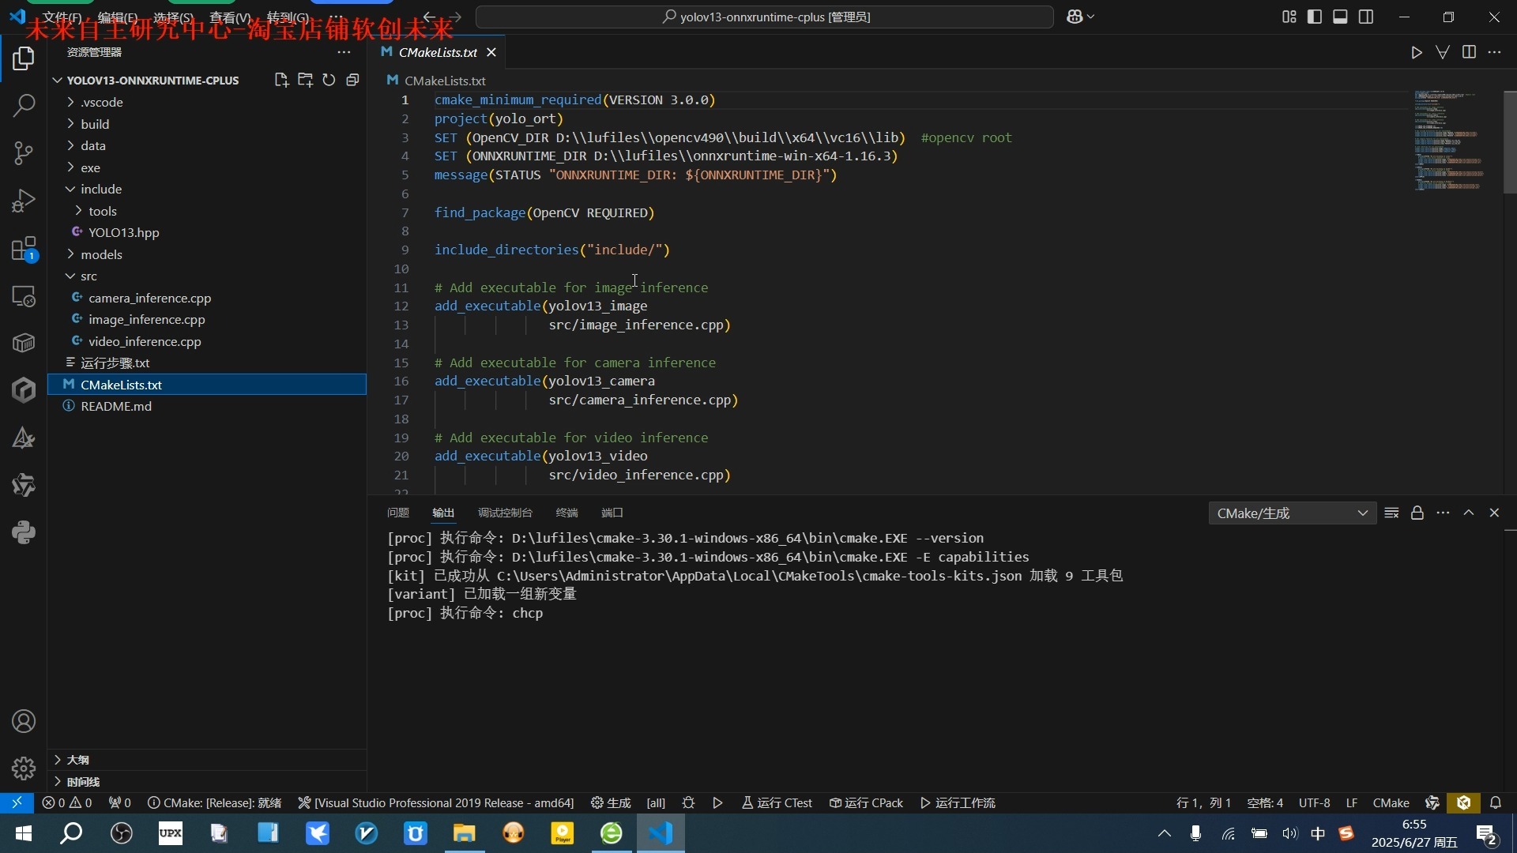The width and height of the screenshot is (1517, 853).
Task: Open the Extensions view with badge
Action: pyautogui.click(x=24, y=249)
